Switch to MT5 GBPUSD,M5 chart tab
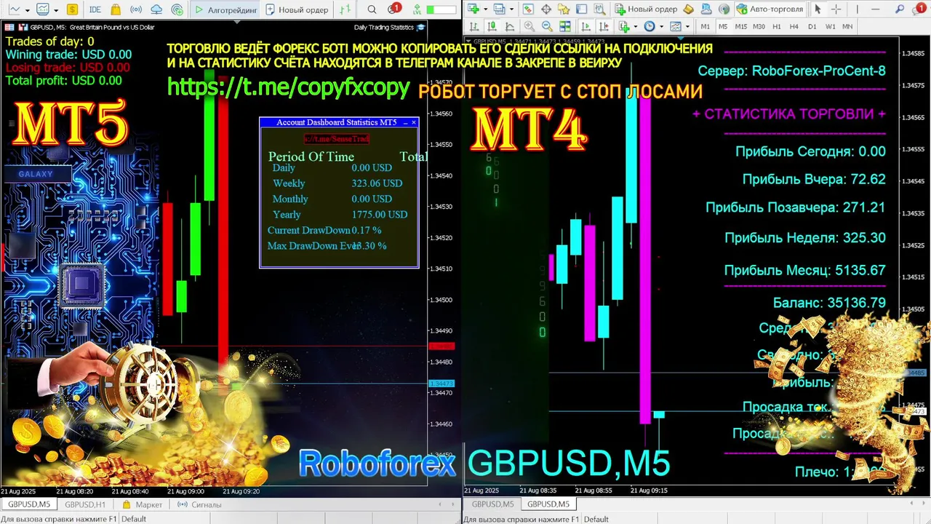The image size is (931, 524). 29,504
